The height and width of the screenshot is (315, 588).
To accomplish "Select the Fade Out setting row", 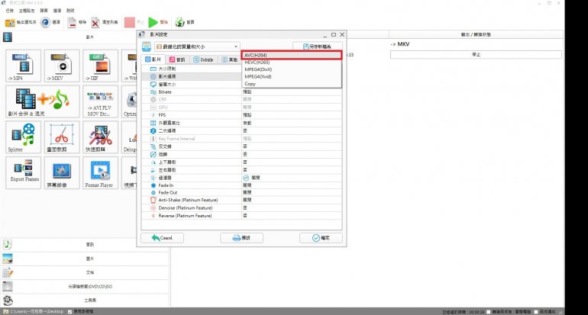I will (241, 192).
